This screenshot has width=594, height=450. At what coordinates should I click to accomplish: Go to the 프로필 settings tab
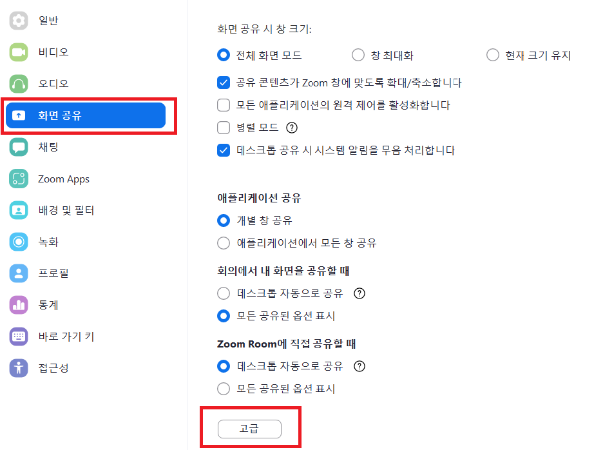52,273
